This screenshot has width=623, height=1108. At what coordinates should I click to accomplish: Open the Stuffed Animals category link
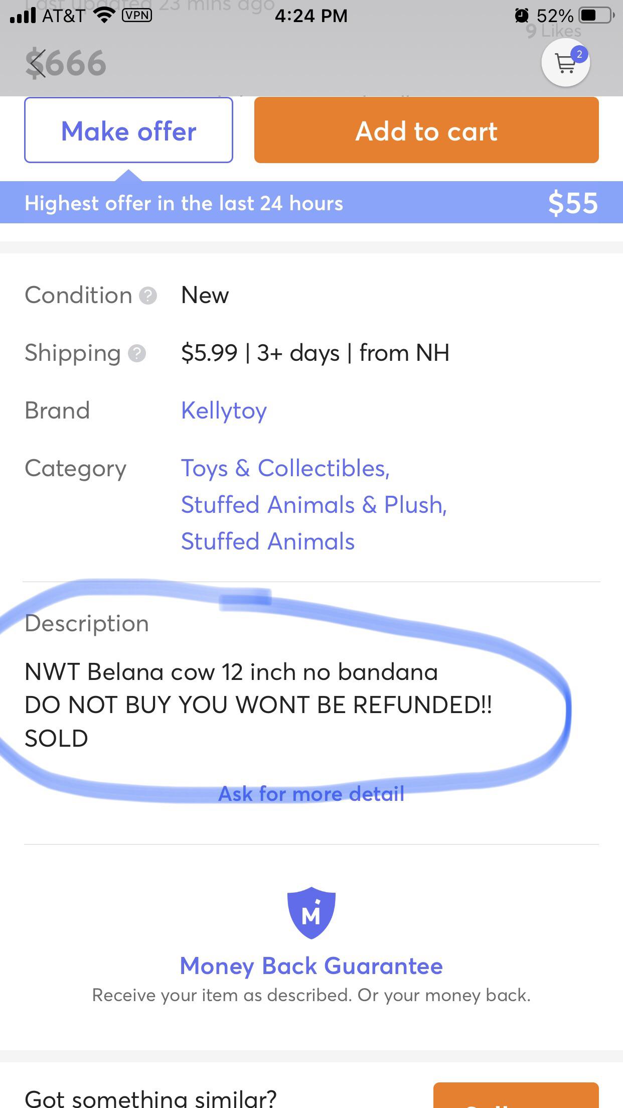[267, 541]
